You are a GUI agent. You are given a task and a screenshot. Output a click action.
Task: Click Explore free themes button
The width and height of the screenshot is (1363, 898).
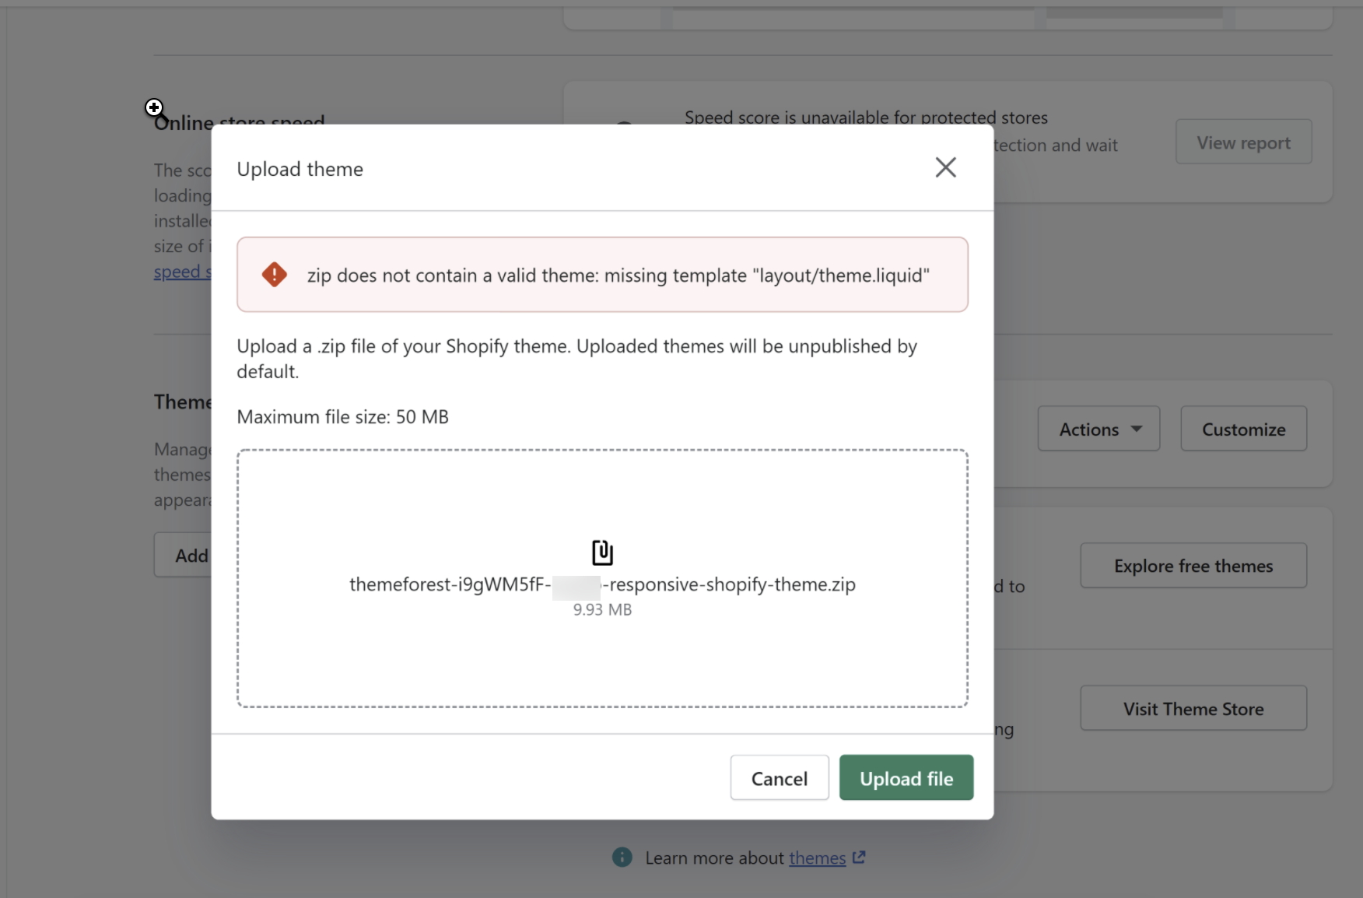click(1193, 566)
